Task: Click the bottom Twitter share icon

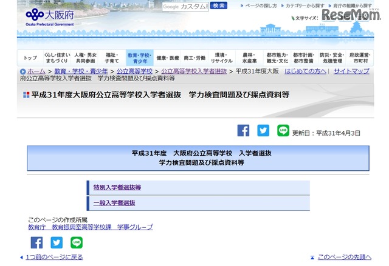Action: pos(57,242)
